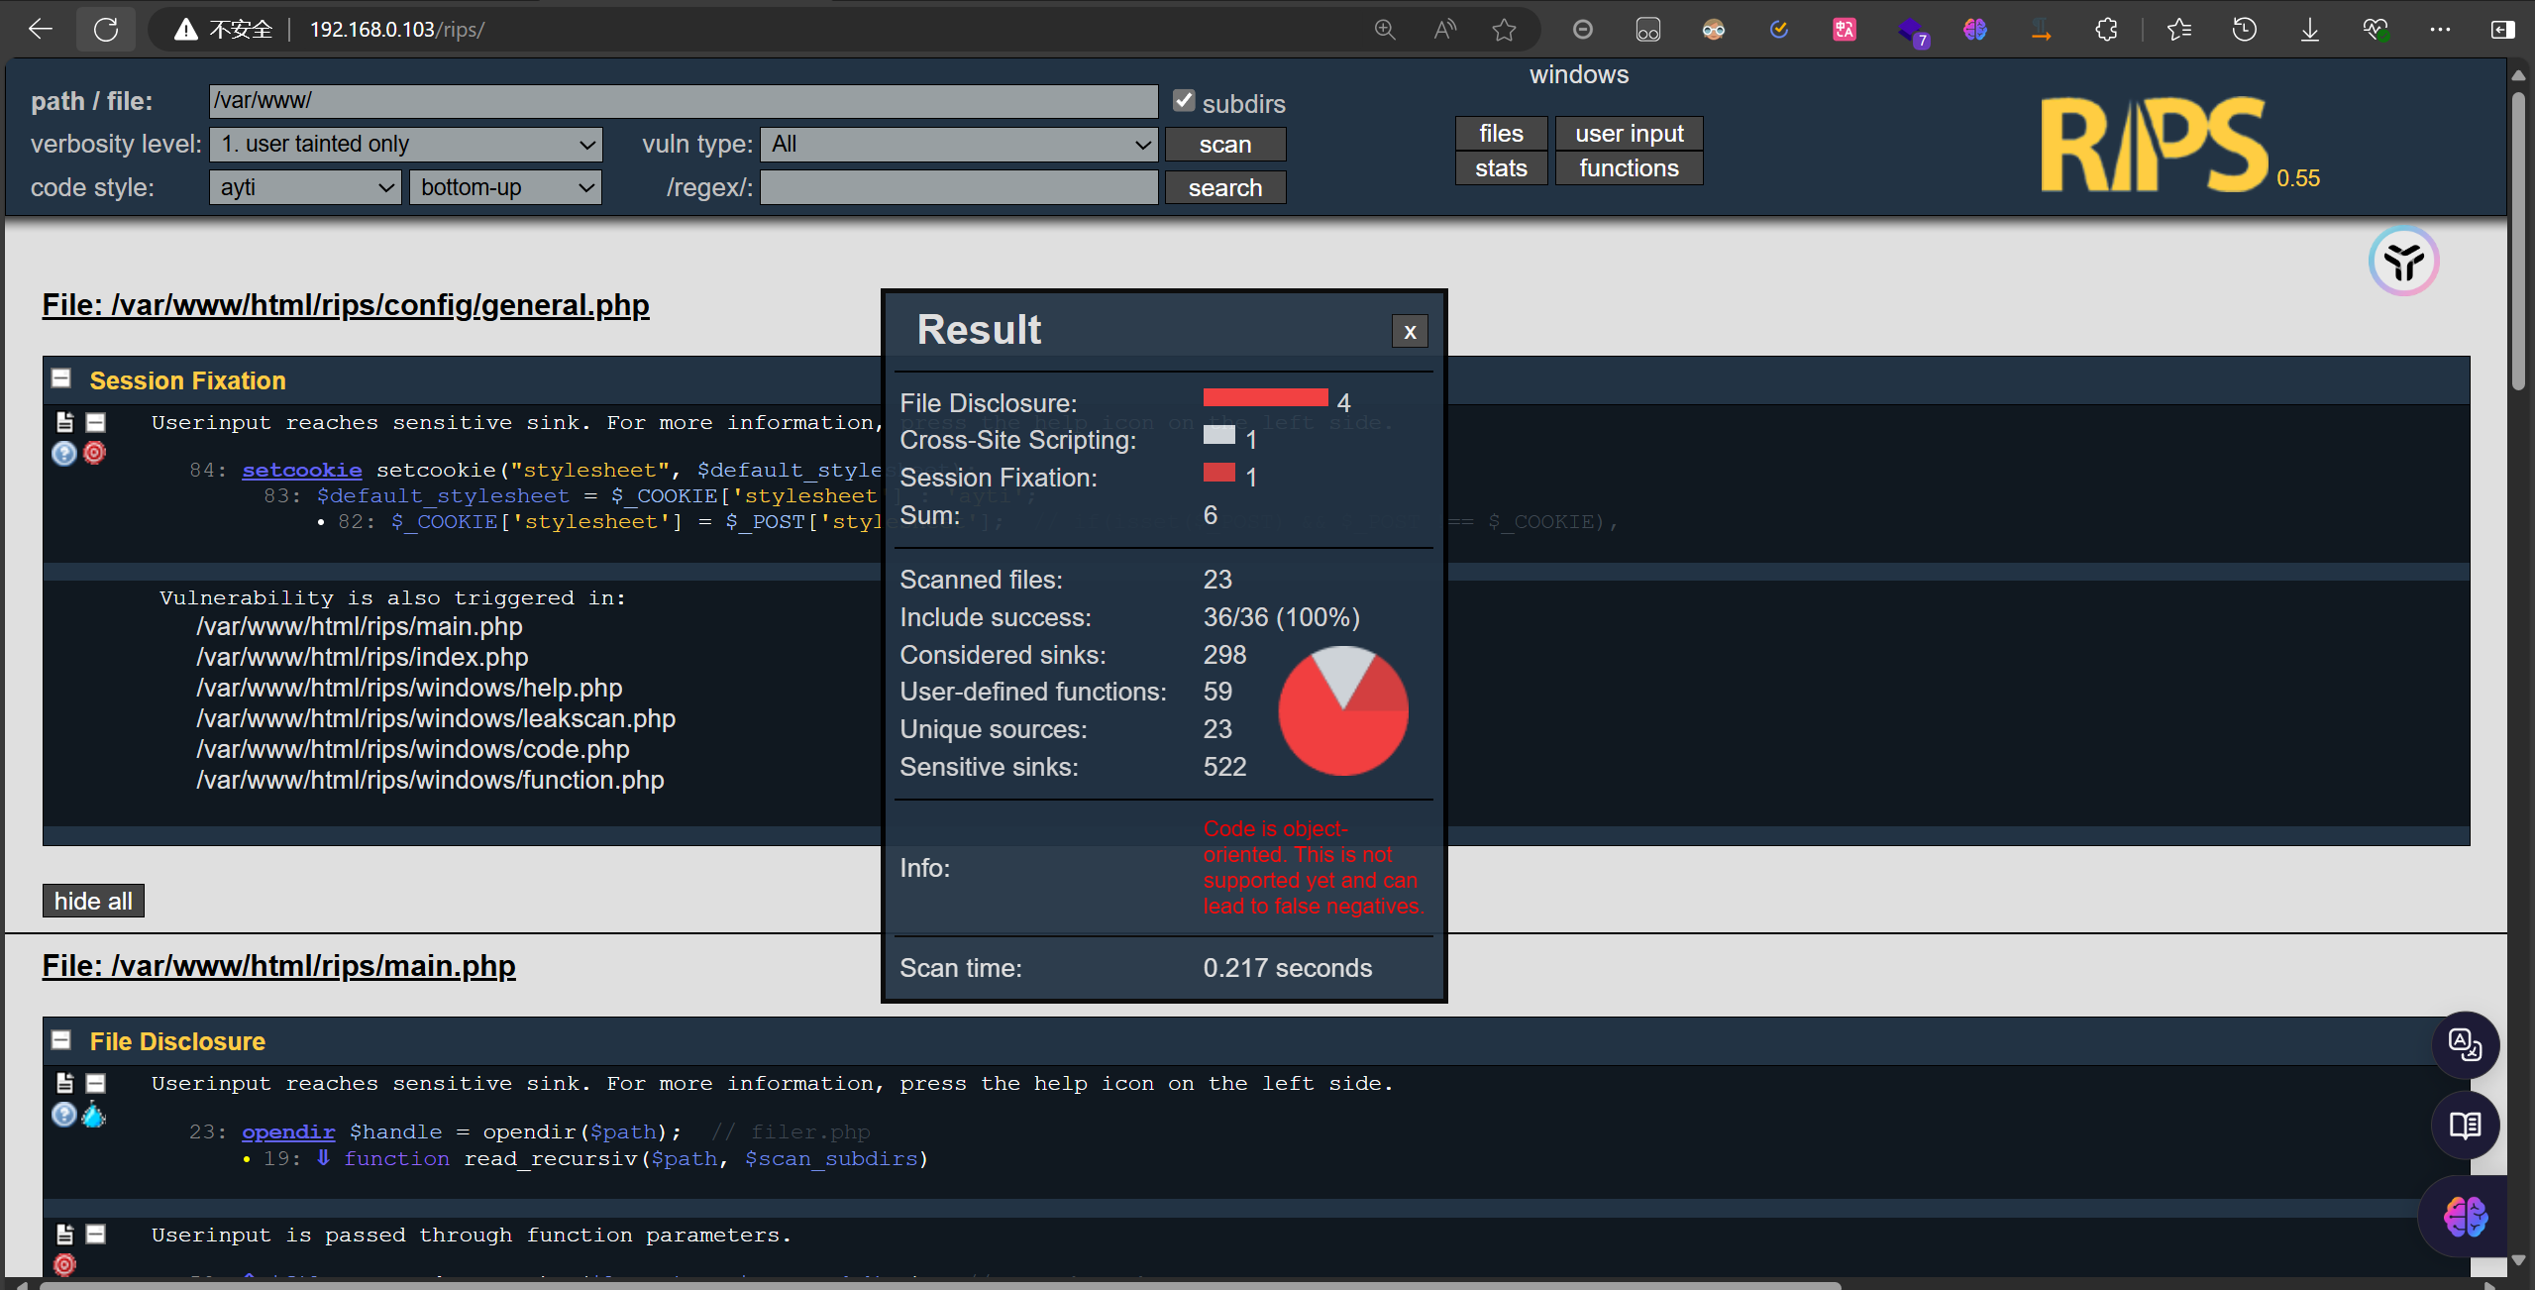This screenshot has width=2535, height=1290.
Task: Open the verbosity level dropdown
Action: click(406, 145)
